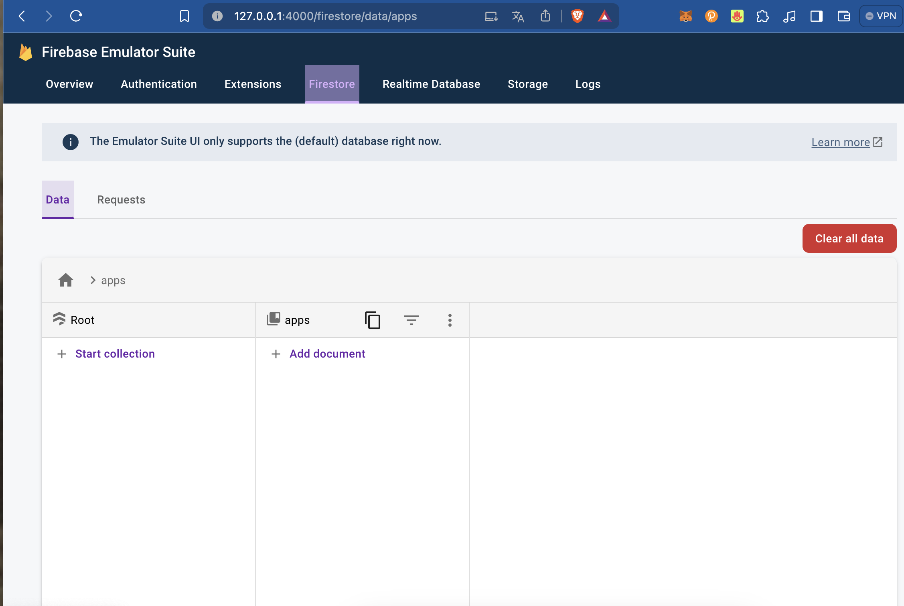Image resolution: width=904 pixels, height=606 pixels.
Task: Click the info icon in the banner
Action: pos(71,142)
